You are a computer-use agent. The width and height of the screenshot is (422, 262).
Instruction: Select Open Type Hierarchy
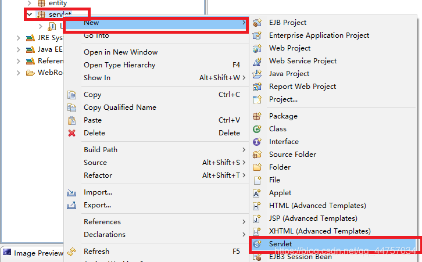[x=119, y=65]
